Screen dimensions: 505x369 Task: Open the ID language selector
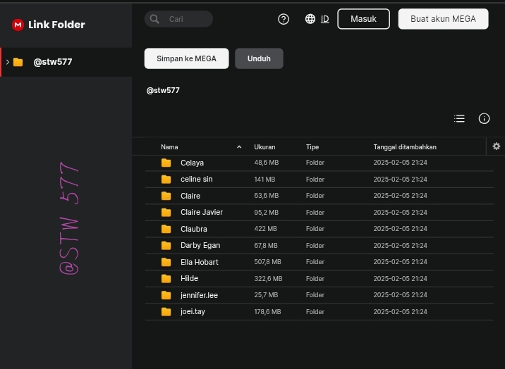coord(325,19)
